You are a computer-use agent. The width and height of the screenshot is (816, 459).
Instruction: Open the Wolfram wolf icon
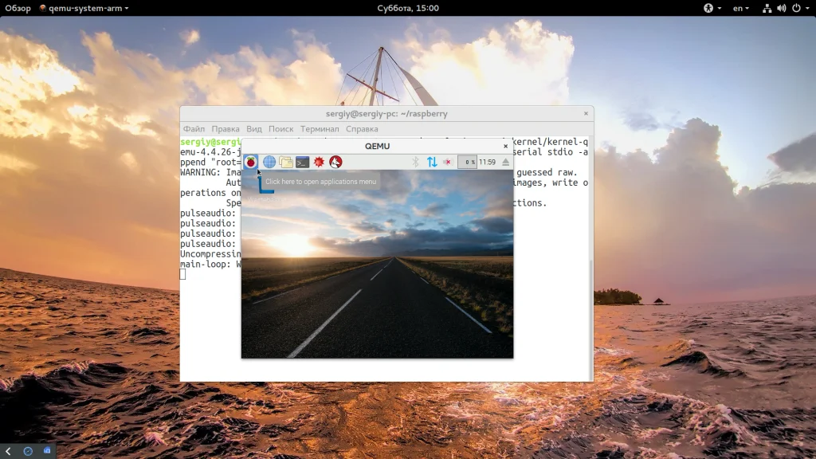(336, 162)
